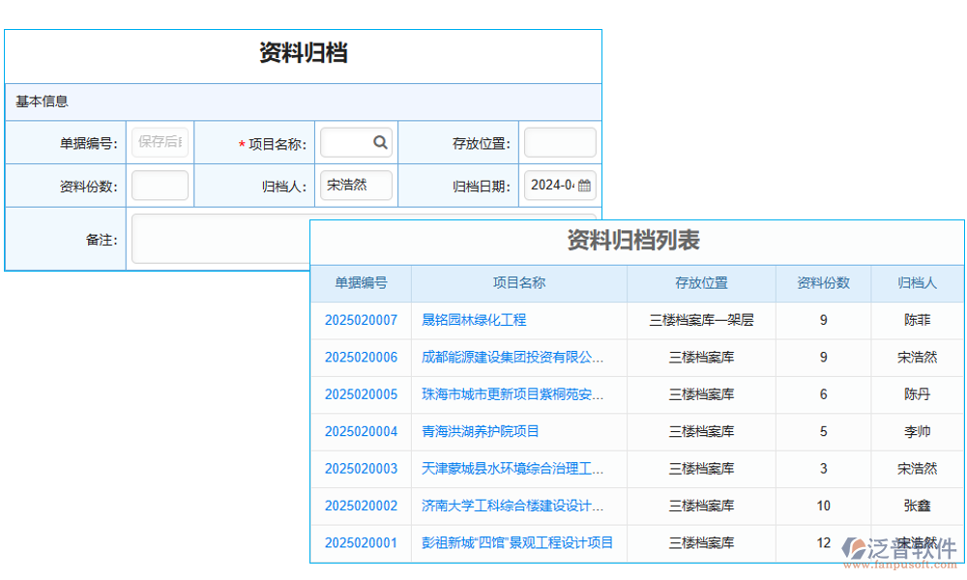Select the 归档人 field showing 宋浩然
The height and width of the screenshot is (580, 967).
pos(356,185)
